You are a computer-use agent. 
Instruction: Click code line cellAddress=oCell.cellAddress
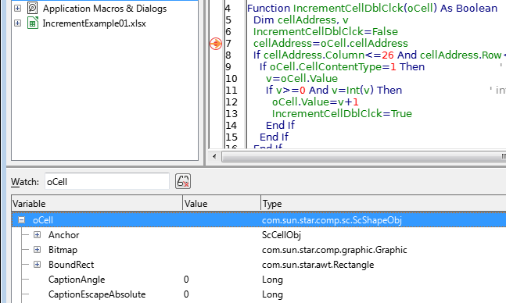[x=331, y=43]
